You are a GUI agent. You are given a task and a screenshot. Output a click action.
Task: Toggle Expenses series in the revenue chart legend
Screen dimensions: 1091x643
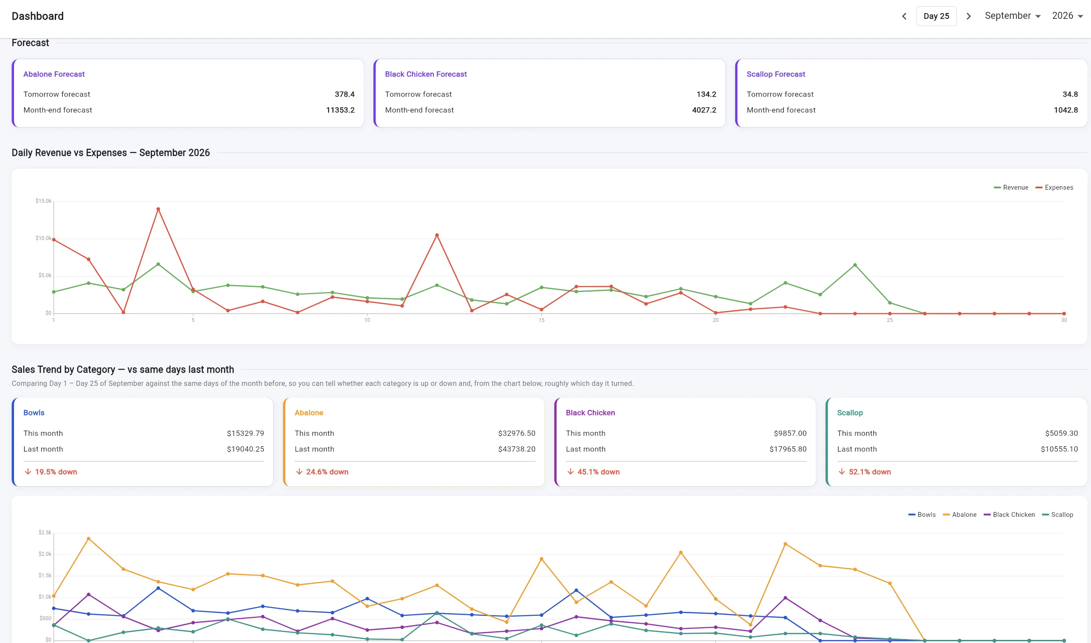tap(1054, 187)
